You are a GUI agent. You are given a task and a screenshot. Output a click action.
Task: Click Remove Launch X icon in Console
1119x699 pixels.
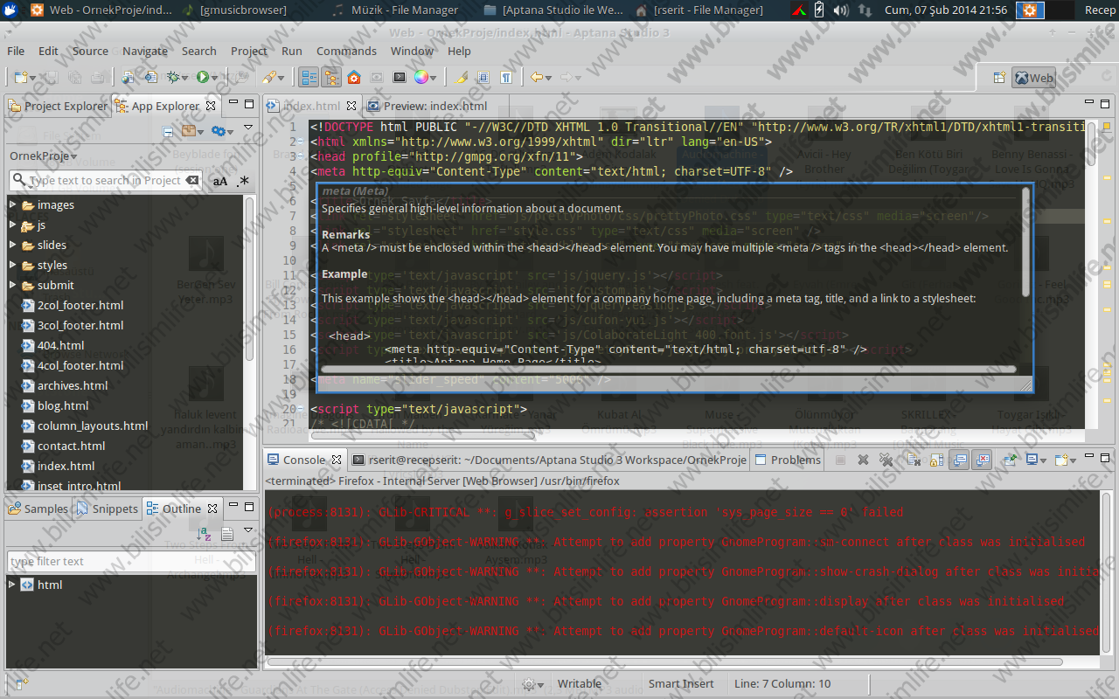pyautogui.click(x=863, y=460)
